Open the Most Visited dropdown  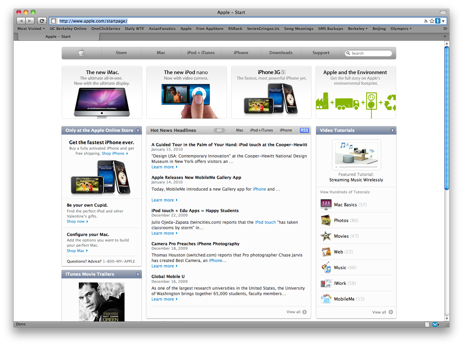click(x=30, y=29)
